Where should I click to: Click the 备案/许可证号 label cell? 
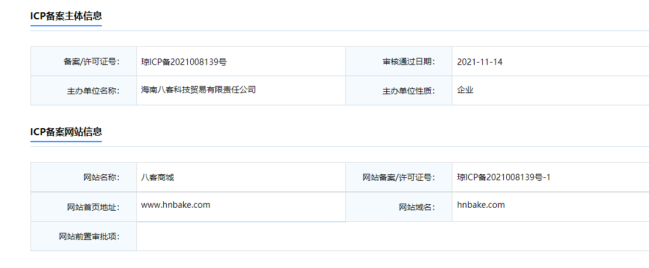point(84,61)
